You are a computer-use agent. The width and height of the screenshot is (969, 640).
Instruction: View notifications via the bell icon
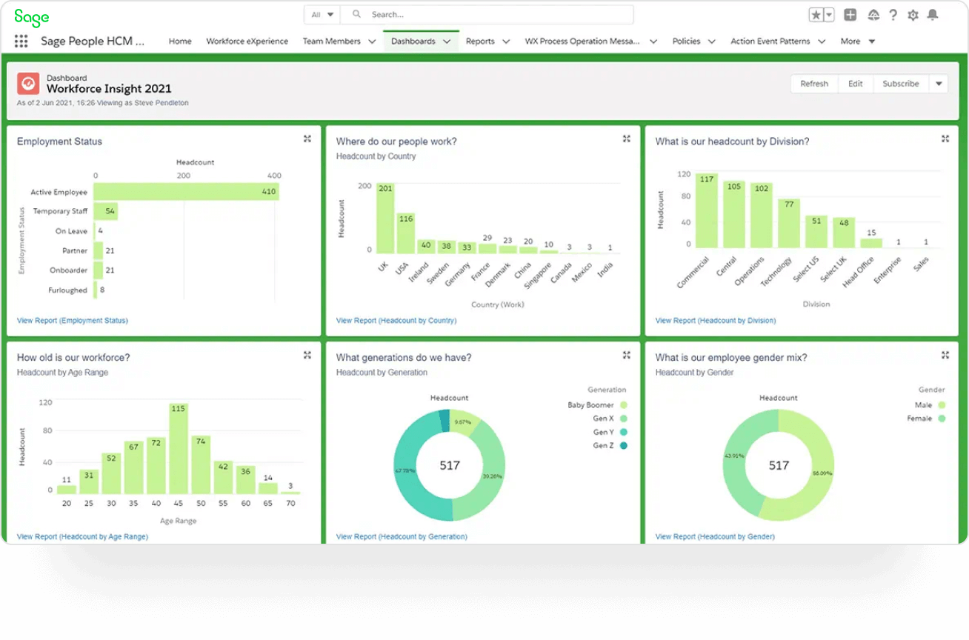point(933,14)
